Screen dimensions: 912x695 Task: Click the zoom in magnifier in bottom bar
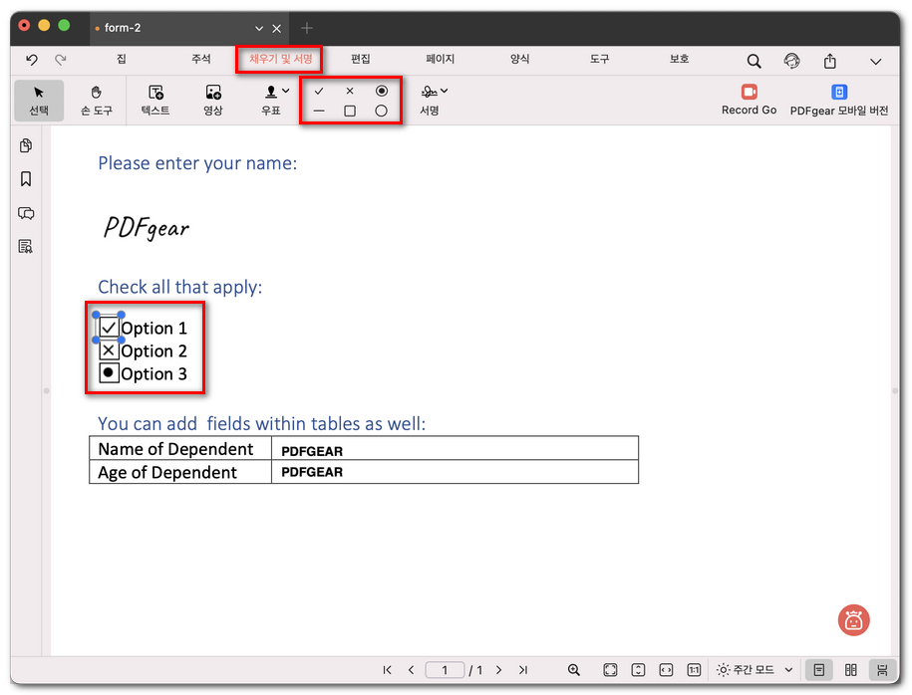pyautogui.click(x=574, y=670)
